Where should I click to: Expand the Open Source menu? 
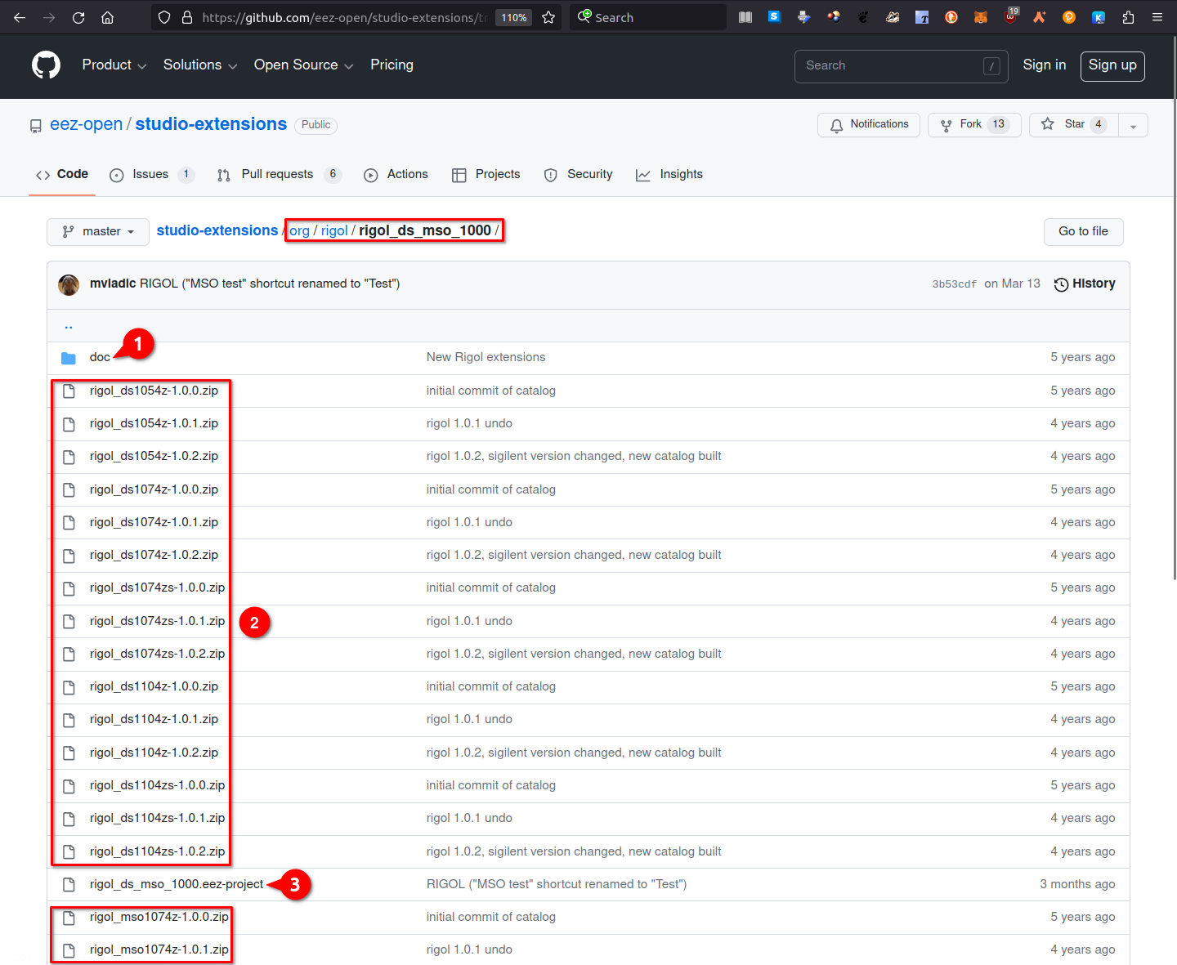tap(303, 65)
